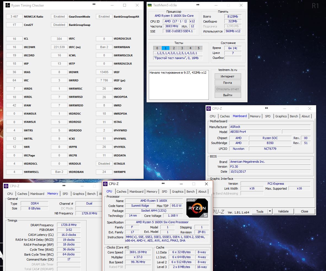Switch to Caches tab in front CPU-Z window
This screenshot has width=326, height=271.
coord(122,192)
